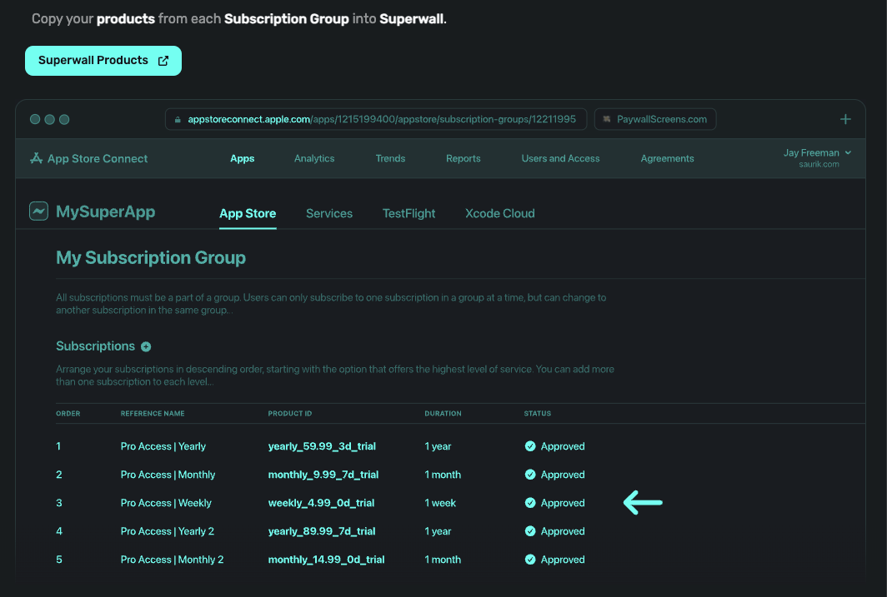Click the STATUS column header

(538, 414)
